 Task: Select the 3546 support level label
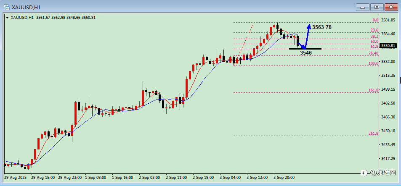(x=306, y=53)
